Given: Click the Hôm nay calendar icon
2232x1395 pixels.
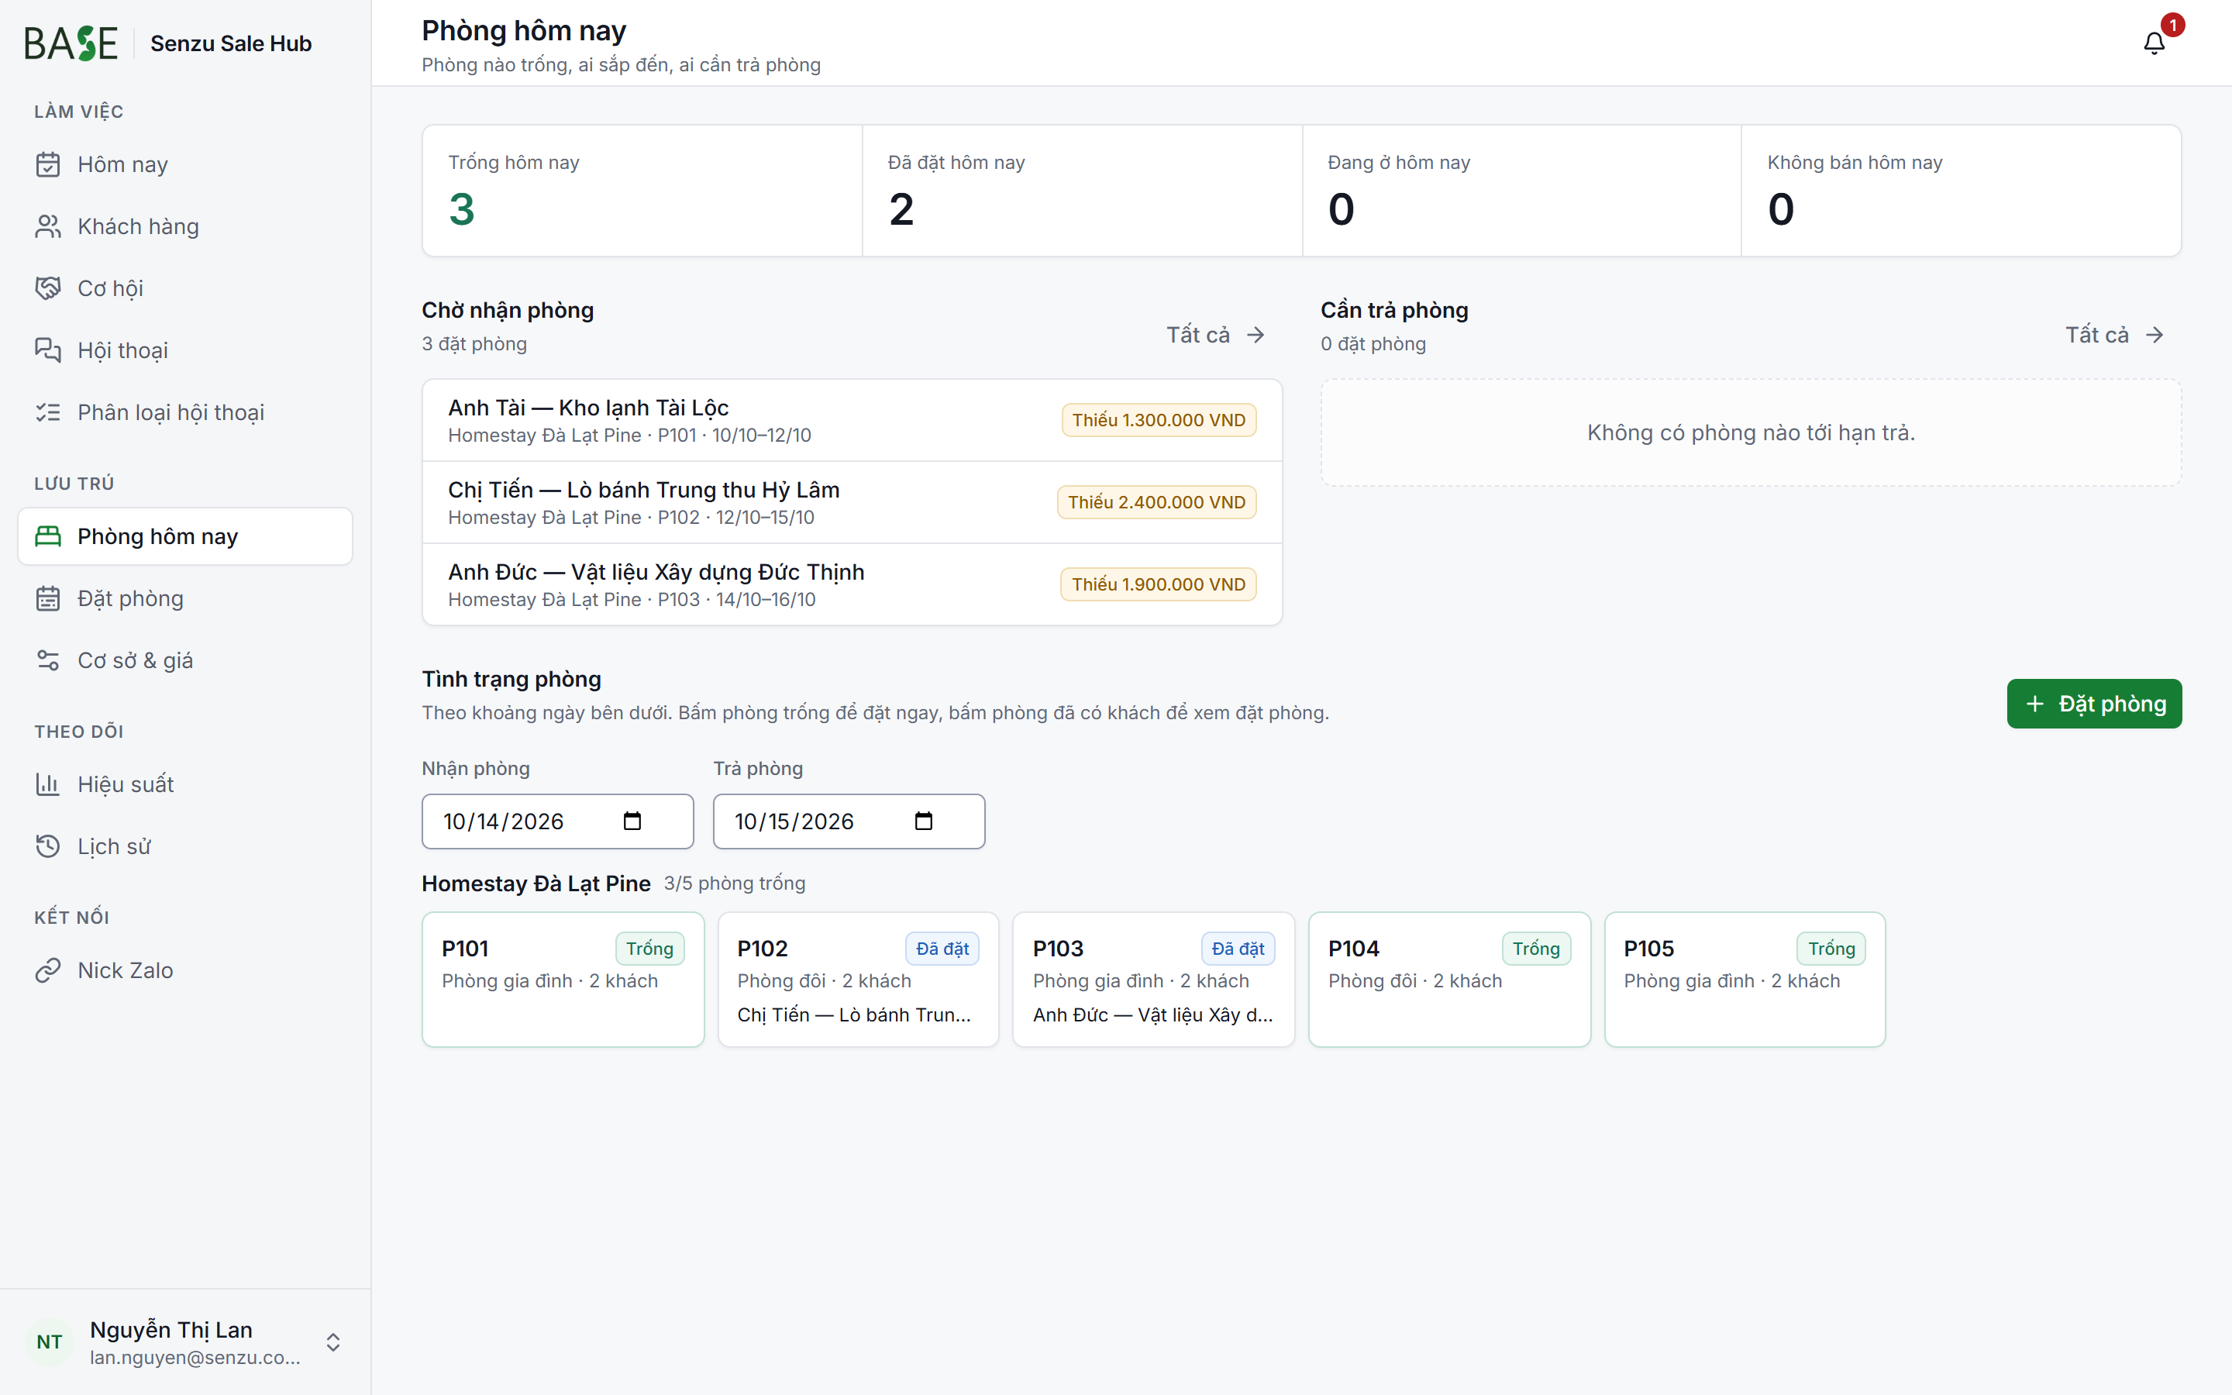Looking at the screenshot, I should coord(48,164).
